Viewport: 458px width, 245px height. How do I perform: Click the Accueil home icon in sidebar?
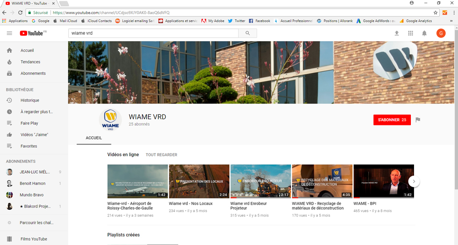coord(9,50)
